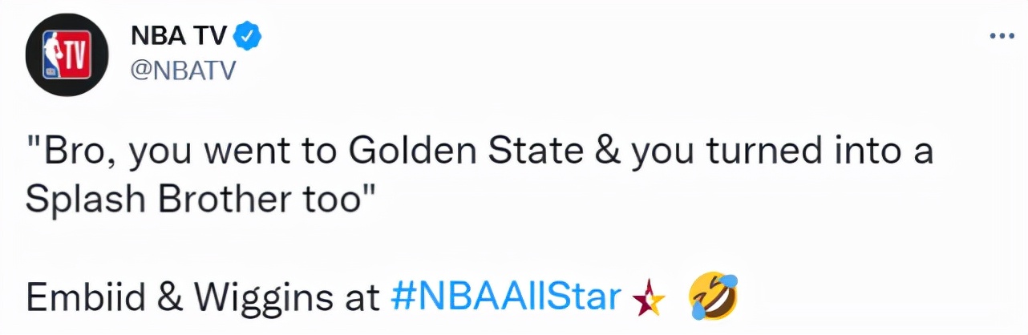Open the @NBATV handle link
This screenshot has height=335, width=1028.
click(182, 71)
